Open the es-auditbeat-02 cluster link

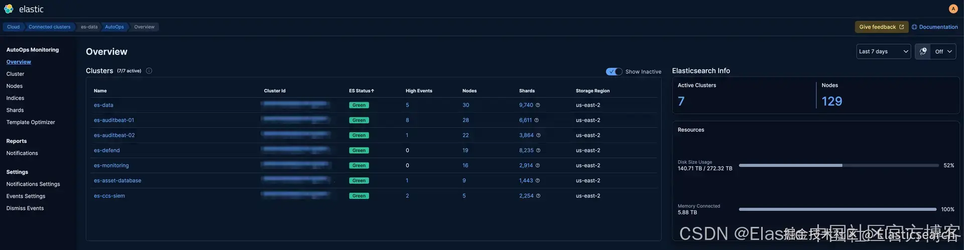114,135
